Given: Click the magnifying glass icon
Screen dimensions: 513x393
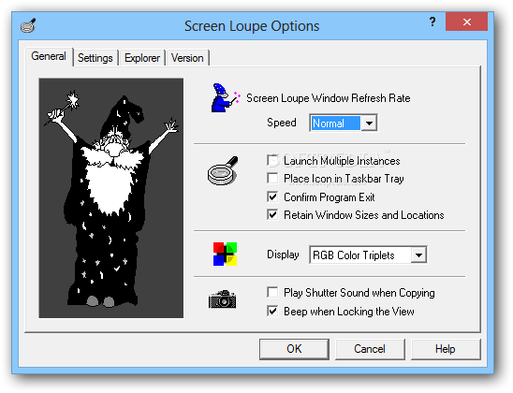Looking at the screenshot, I should [x=223, y=170].
